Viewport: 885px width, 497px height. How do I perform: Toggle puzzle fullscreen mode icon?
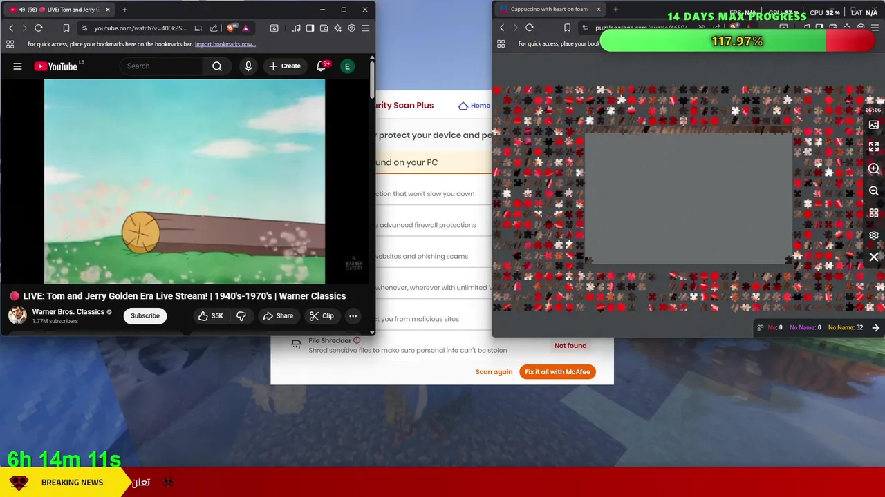pyautogui.click(x=874, y=147)
